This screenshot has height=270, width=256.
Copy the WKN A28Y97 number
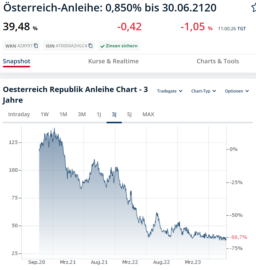coord(36,46)
